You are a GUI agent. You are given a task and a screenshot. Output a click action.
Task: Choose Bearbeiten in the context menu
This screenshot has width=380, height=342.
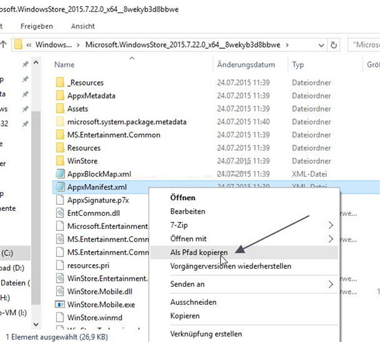tap(187, 212)
